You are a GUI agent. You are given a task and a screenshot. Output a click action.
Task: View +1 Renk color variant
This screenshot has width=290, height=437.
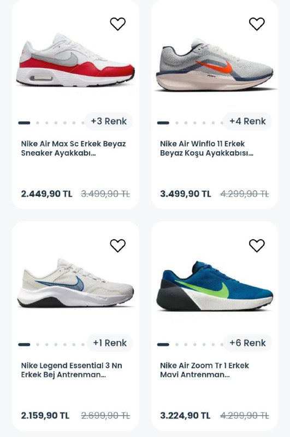(110, 343)
